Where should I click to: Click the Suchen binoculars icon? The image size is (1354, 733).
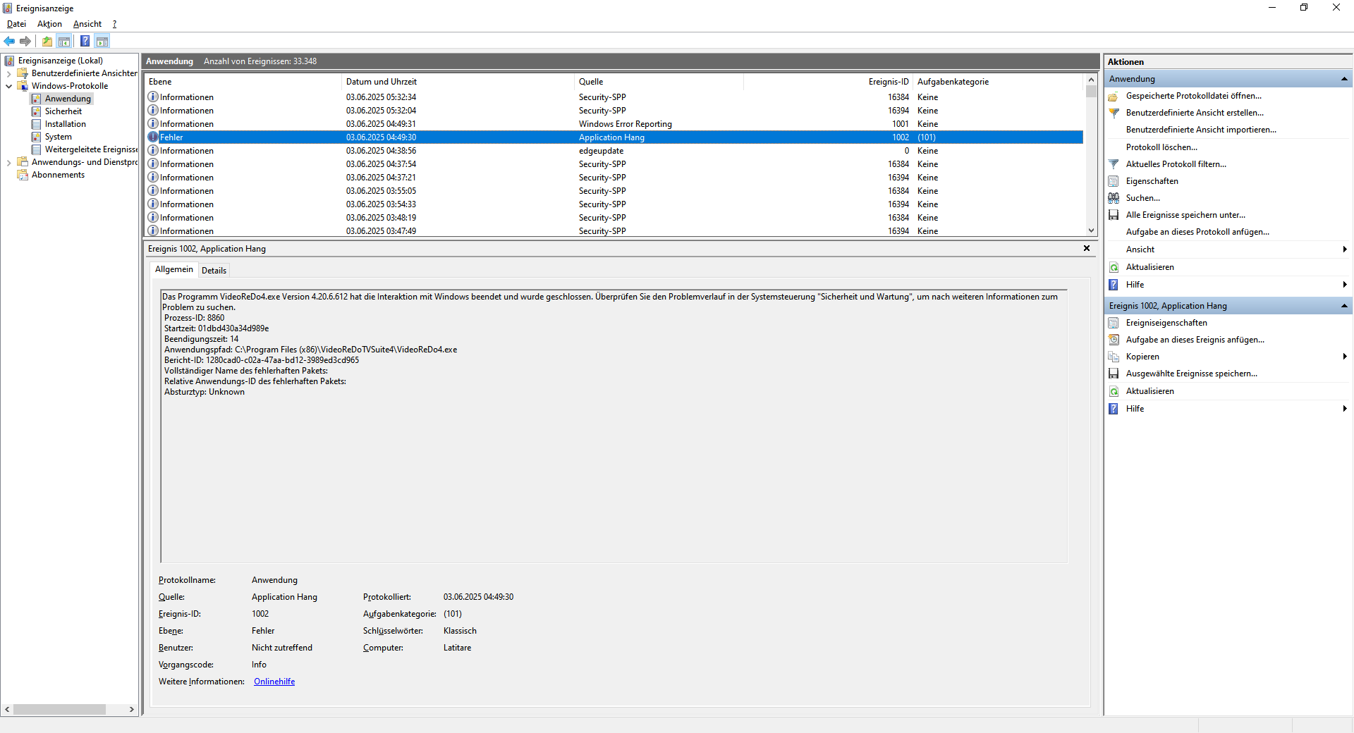tap(1114, 198)
